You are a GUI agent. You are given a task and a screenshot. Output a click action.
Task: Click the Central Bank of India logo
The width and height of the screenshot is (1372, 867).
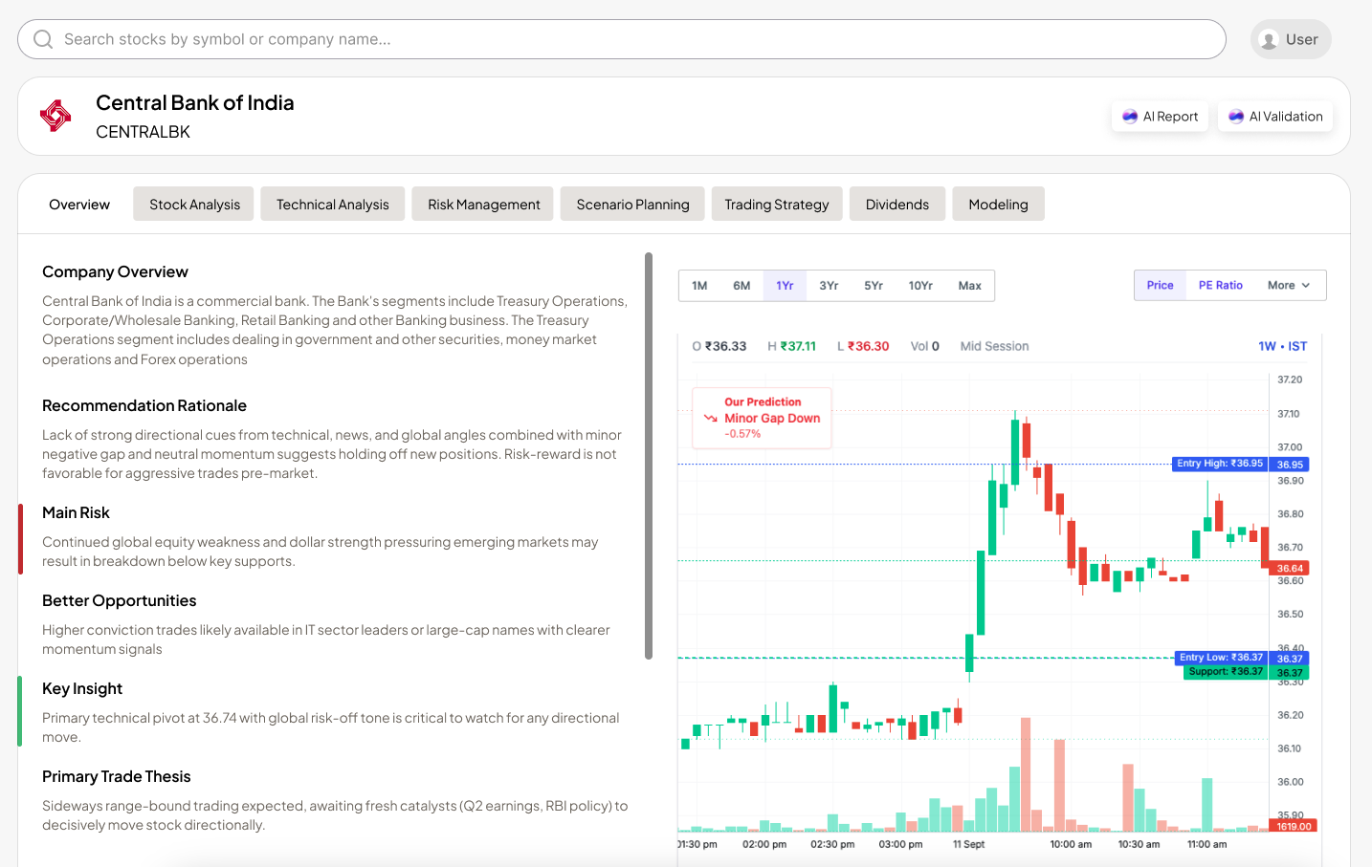click(55, 117)
